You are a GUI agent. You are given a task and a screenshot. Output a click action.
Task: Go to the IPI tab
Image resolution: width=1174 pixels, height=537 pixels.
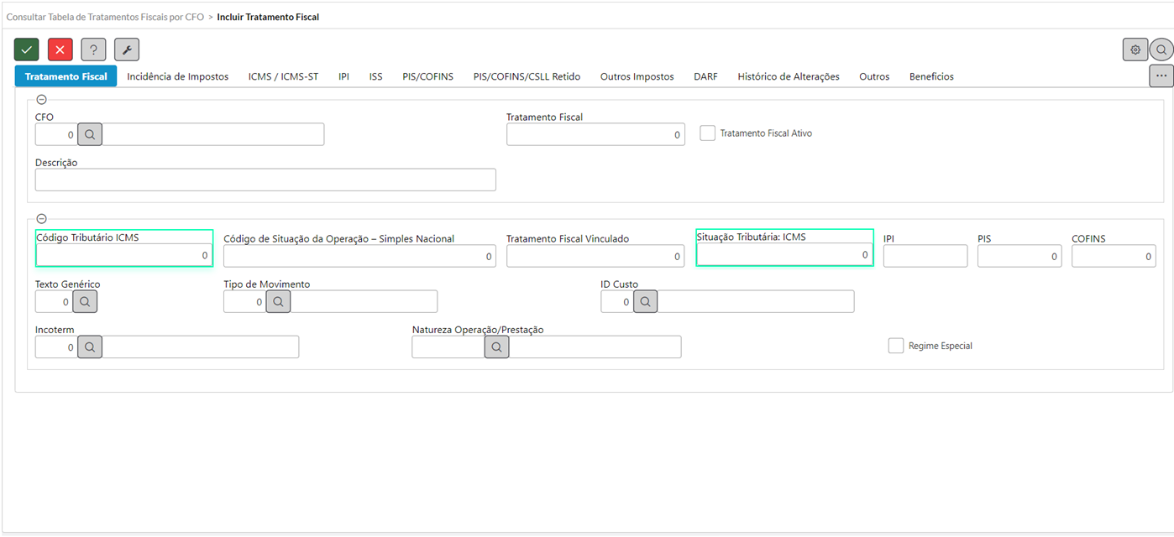click(x=344, y=76)
